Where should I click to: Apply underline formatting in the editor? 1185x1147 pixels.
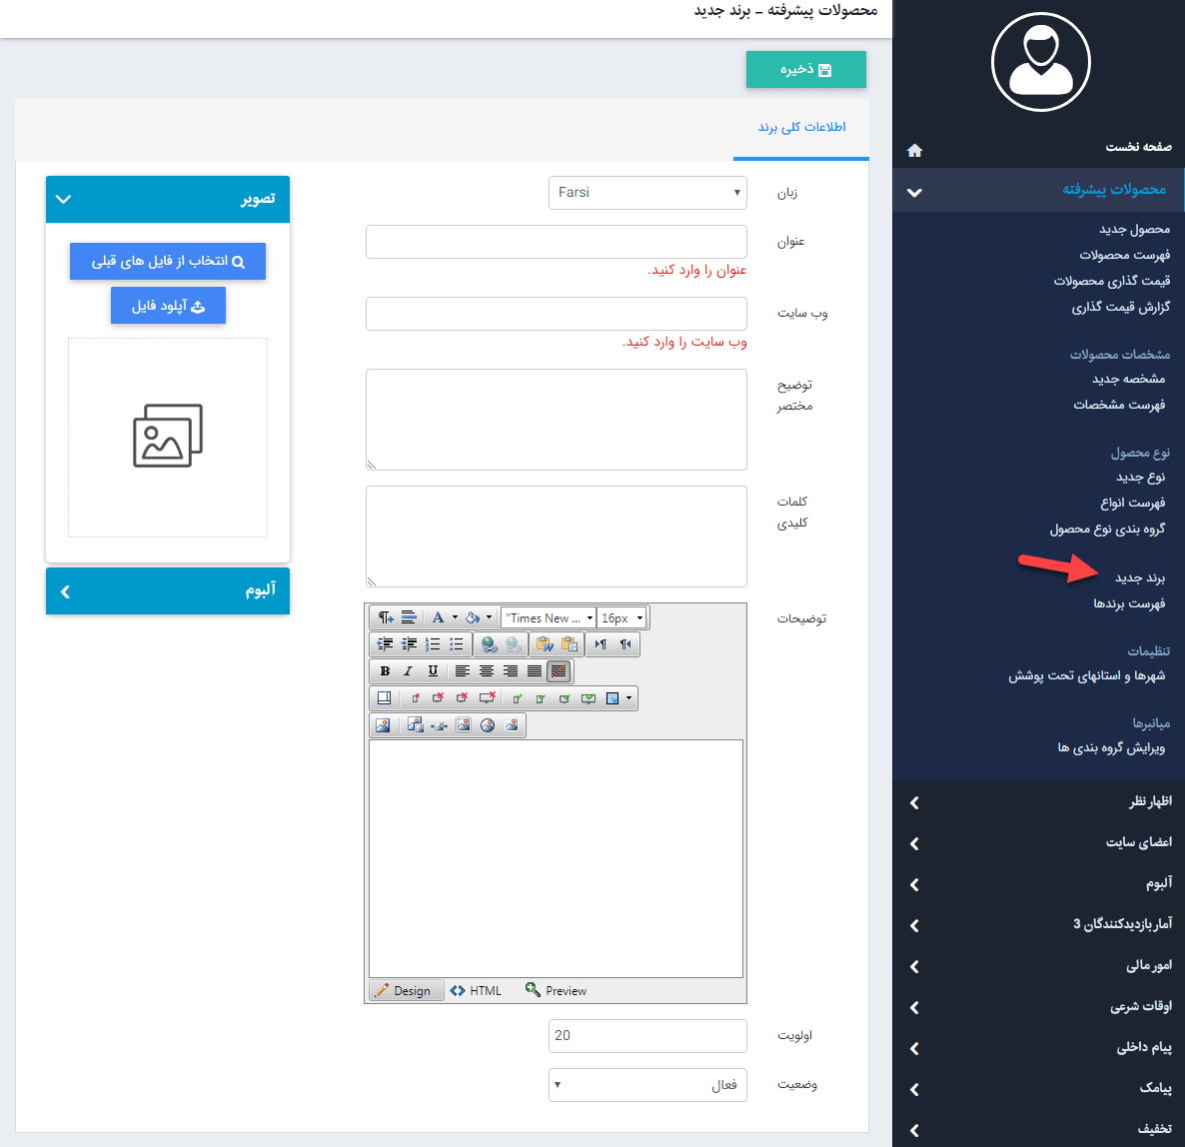tap(433, 671)
